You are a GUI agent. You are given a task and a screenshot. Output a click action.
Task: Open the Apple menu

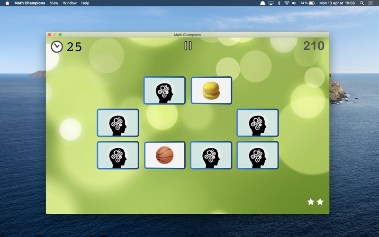7,3
